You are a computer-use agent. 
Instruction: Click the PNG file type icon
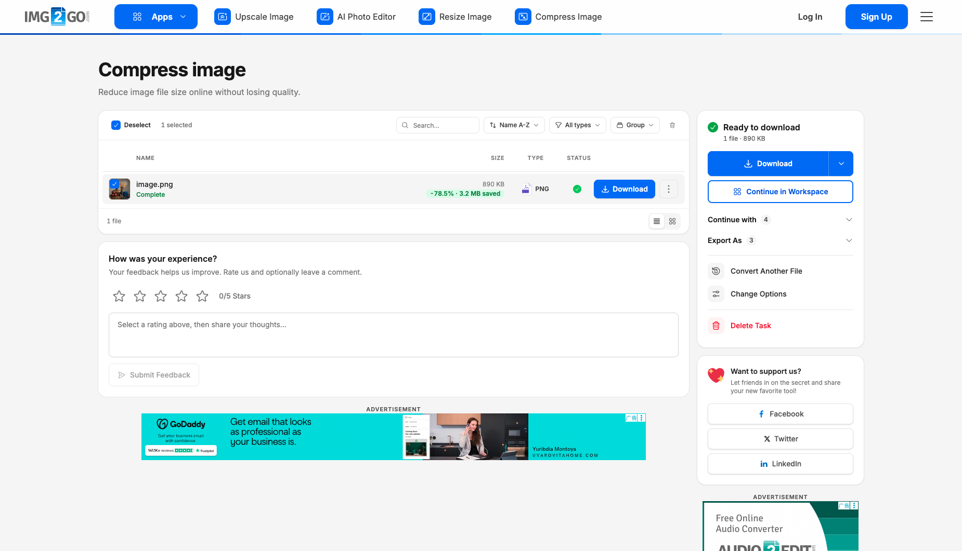(526, 189)
